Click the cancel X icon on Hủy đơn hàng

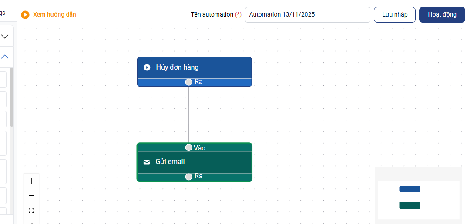pos(147,67)
